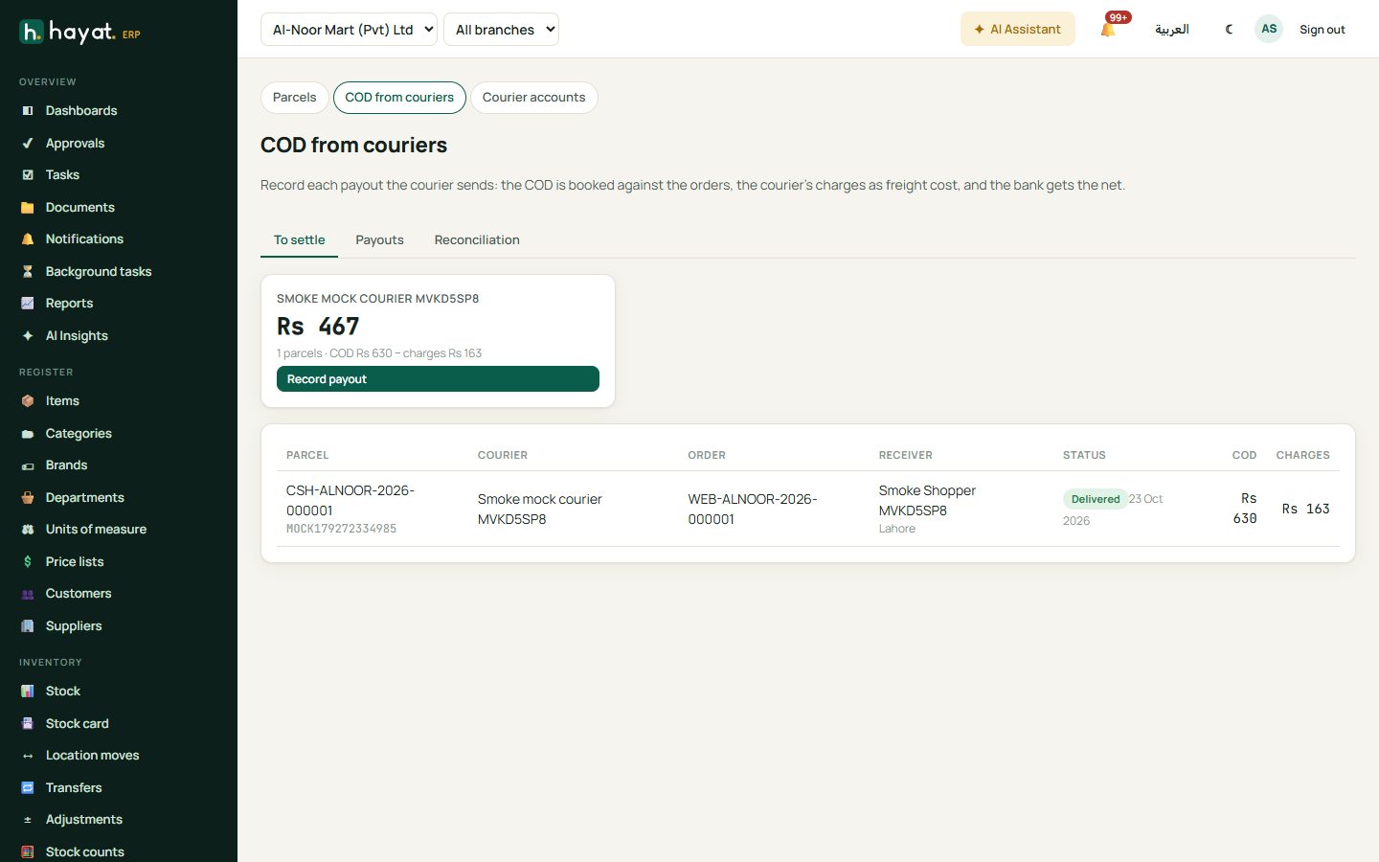Click the Sign out link
Screen dimensions: 1379x862
click(1322, 30)
